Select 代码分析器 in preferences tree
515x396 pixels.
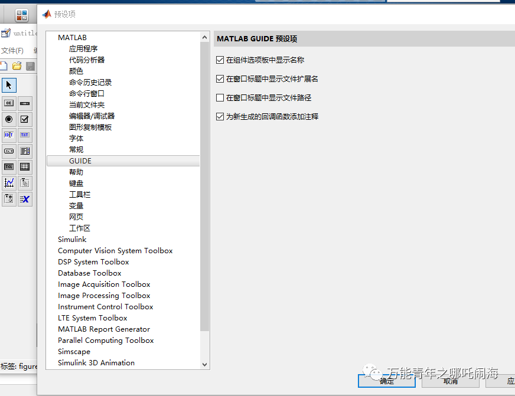pos(87,60)
